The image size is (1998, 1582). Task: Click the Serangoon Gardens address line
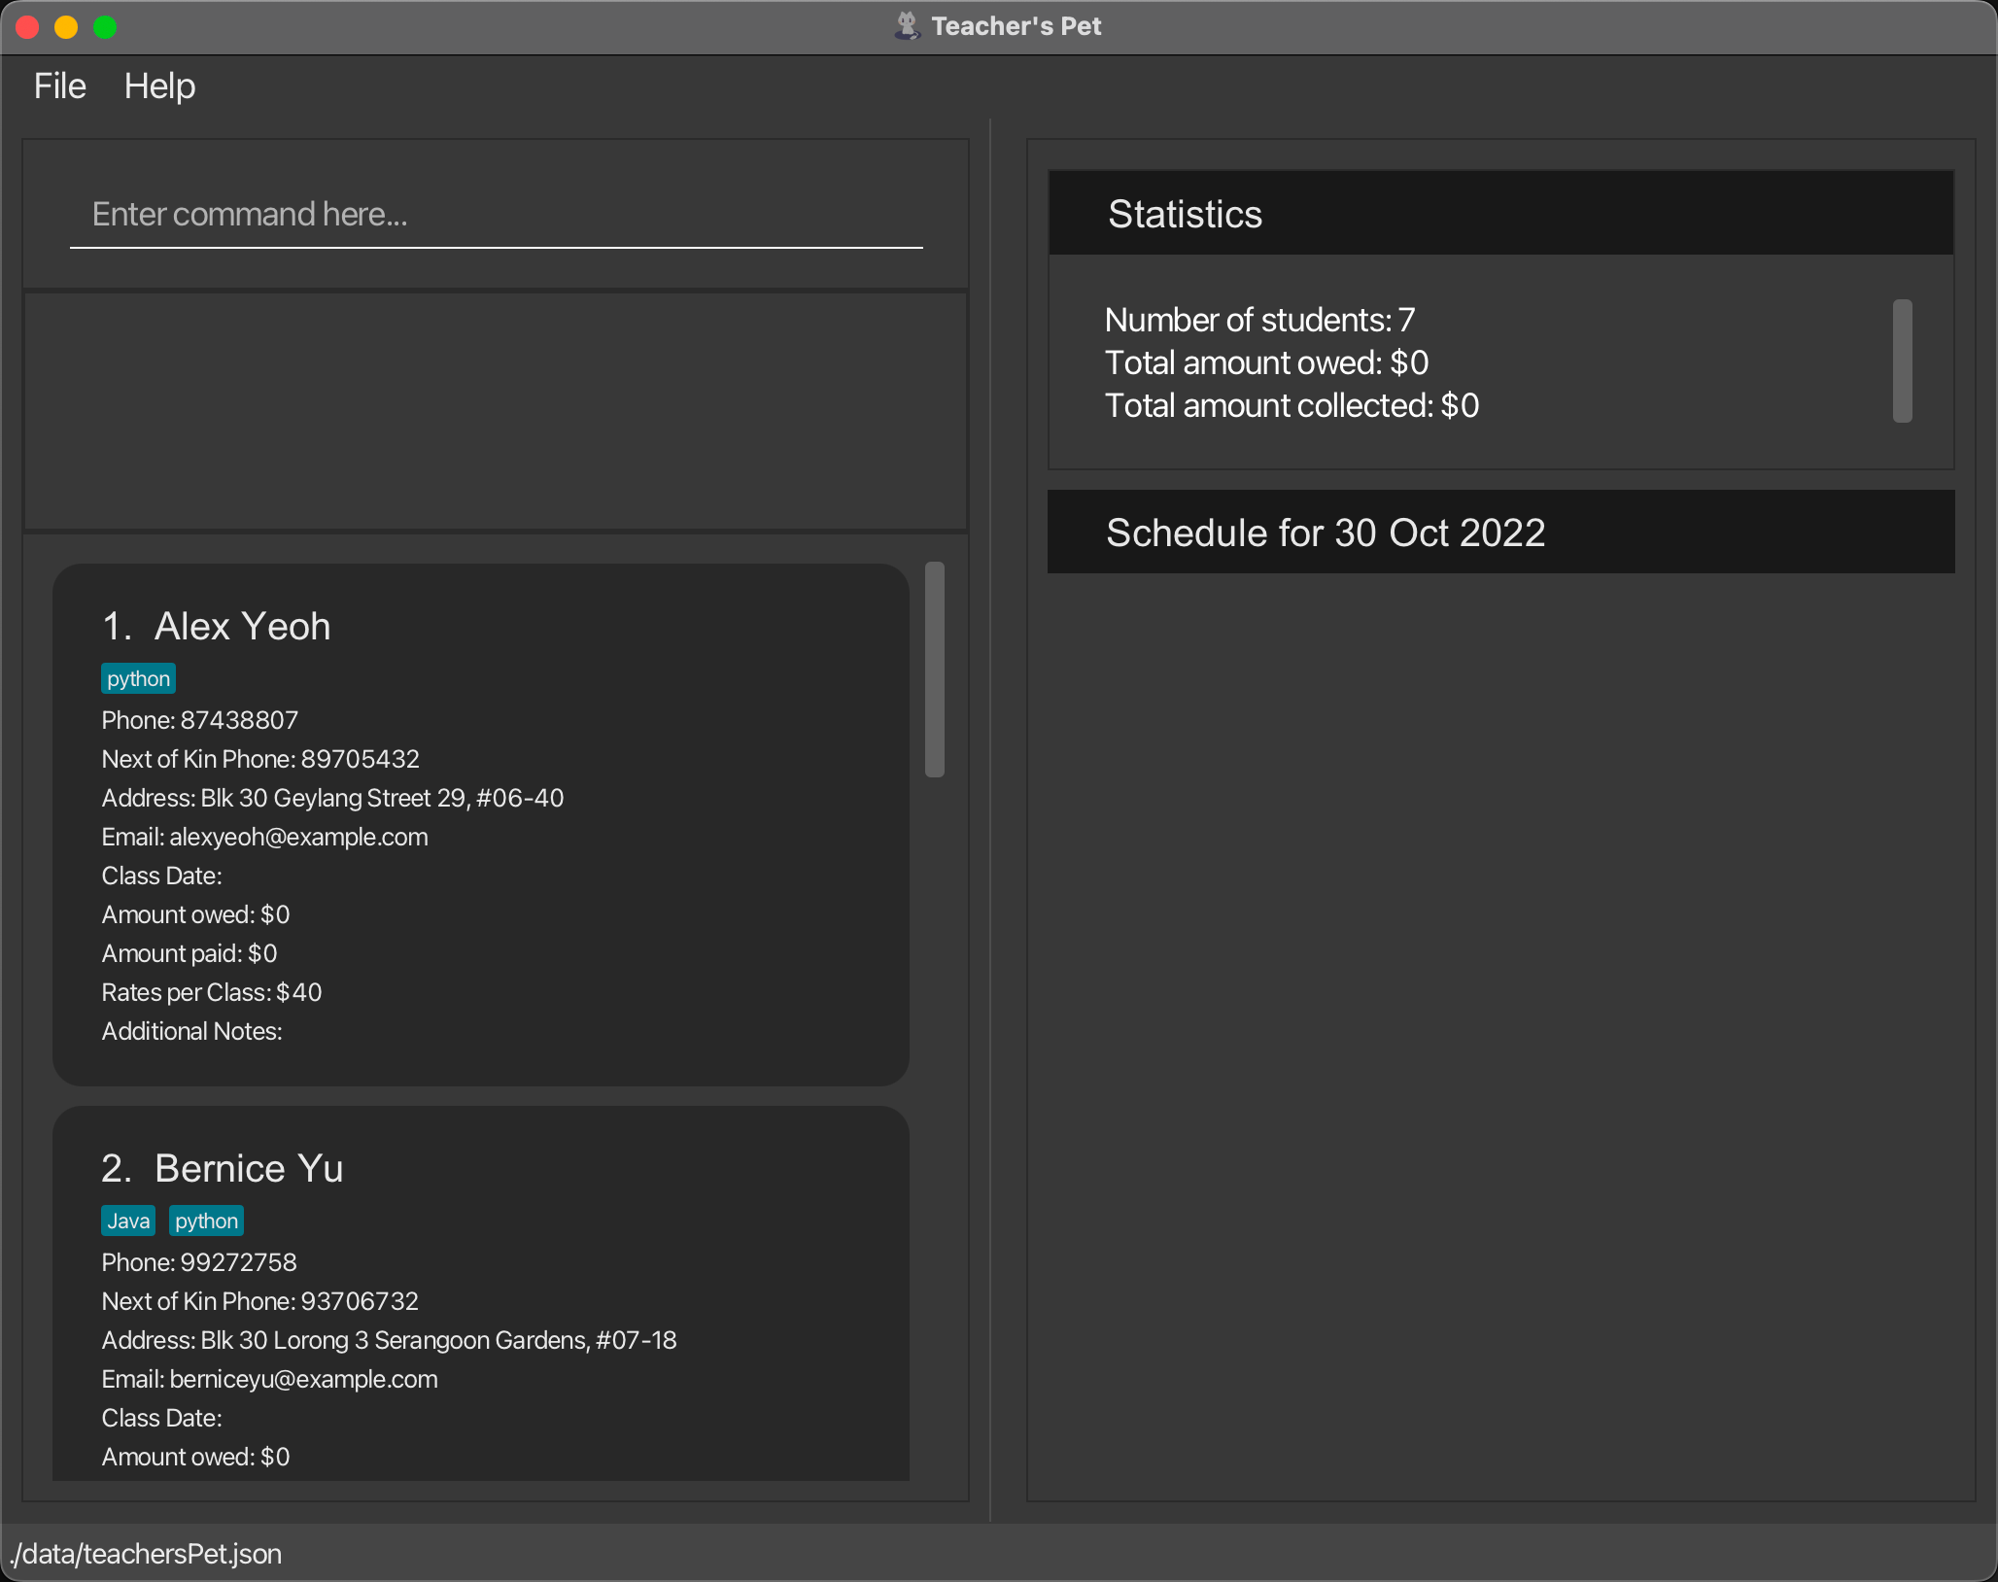tap(389, 1340)
